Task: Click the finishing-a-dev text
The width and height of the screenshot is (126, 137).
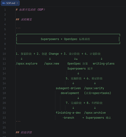Action: point(68,113)
